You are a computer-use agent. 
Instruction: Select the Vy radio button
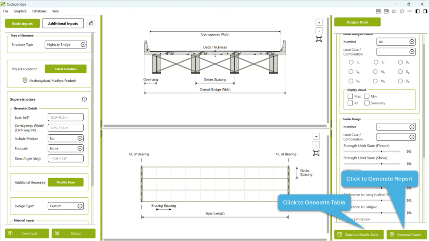[351, 72]
